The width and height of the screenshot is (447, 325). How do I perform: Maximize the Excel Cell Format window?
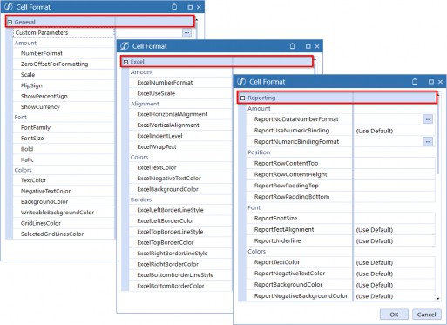(308, 46)
